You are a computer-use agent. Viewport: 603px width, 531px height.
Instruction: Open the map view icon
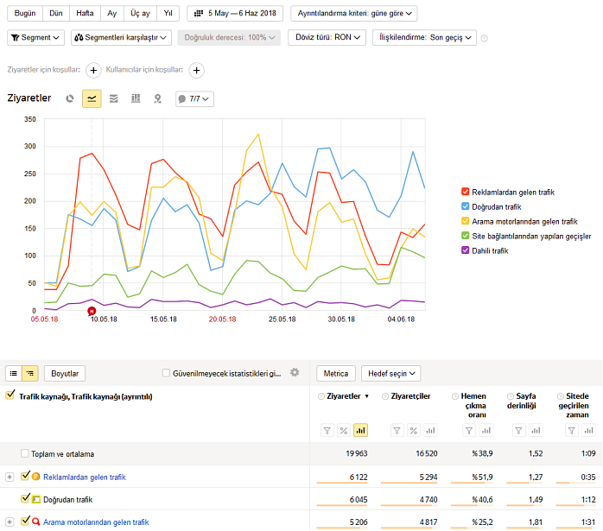(158, 98)
